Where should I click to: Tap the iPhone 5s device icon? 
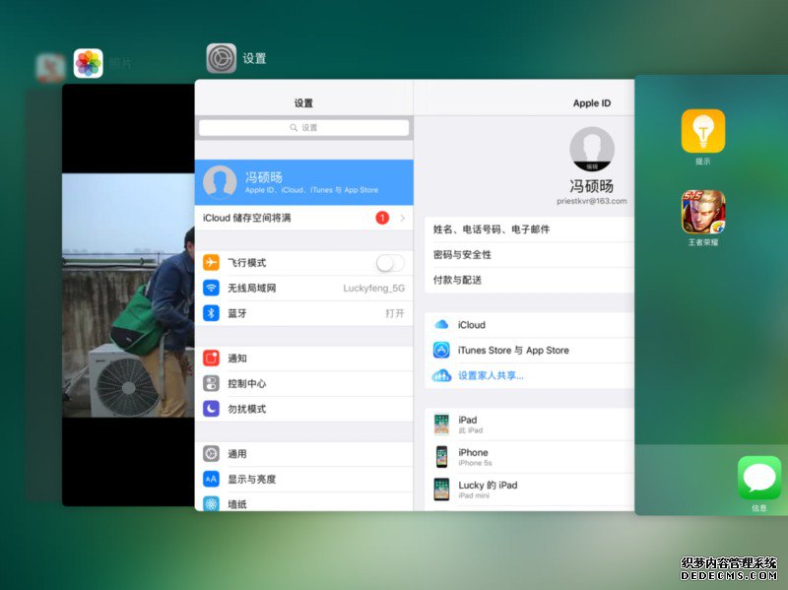click(441, 457)
